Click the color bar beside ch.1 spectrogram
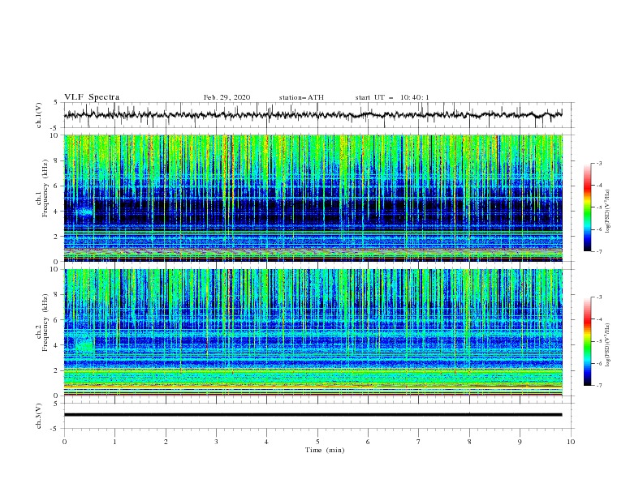Image resolution: width=643 pixels, height=496 pixels. [x=587, y=207]
